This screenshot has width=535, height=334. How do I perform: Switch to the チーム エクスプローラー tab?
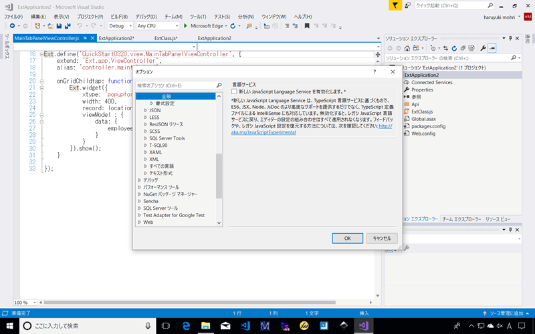461,219
